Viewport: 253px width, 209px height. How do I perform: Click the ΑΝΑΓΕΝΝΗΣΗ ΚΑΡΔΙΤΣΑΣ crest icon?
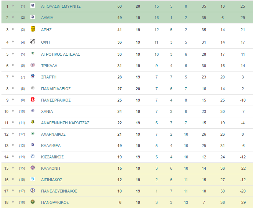[x=33, y=122]
